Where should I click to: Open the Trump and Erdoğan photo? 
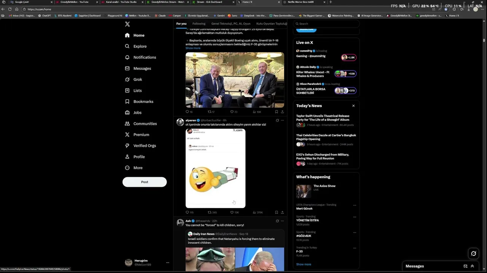point(235,80)
